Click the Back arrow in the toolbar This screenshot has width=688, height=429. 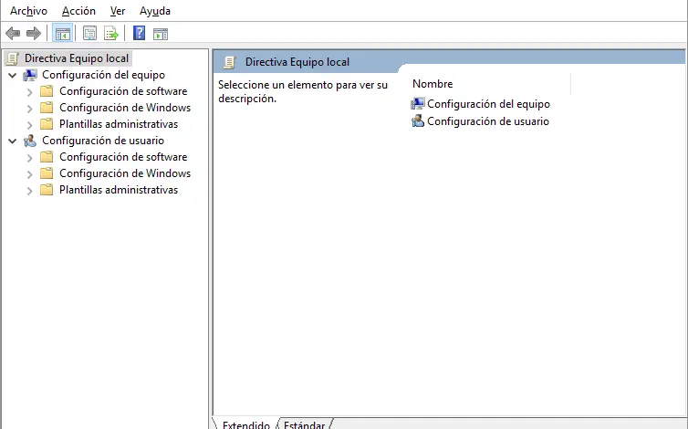pyautogui.click(x=13, y=34)
